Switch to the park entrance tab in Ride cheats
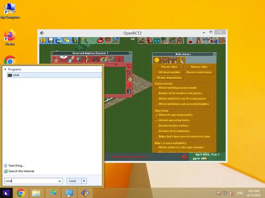This screenshot has height=198, width=265. [x=173, y=60]
